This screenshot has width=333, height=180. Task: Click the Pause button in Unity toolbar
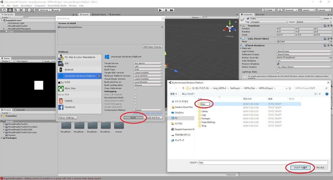click(166, 10)
